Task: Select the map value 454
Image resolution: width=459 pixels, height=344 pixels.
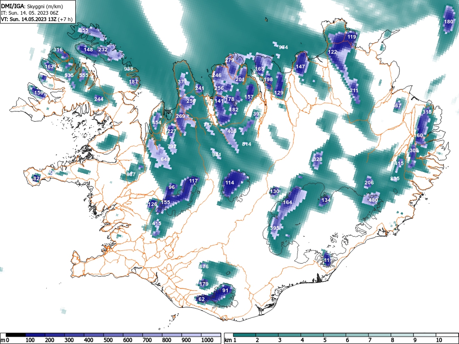Action: (x=157, y=122)
